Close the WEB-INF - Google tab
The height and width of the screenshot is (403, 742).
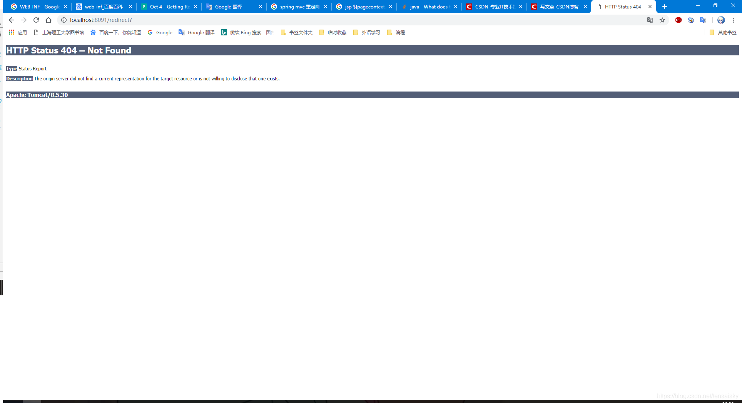[x=65, y=7]
